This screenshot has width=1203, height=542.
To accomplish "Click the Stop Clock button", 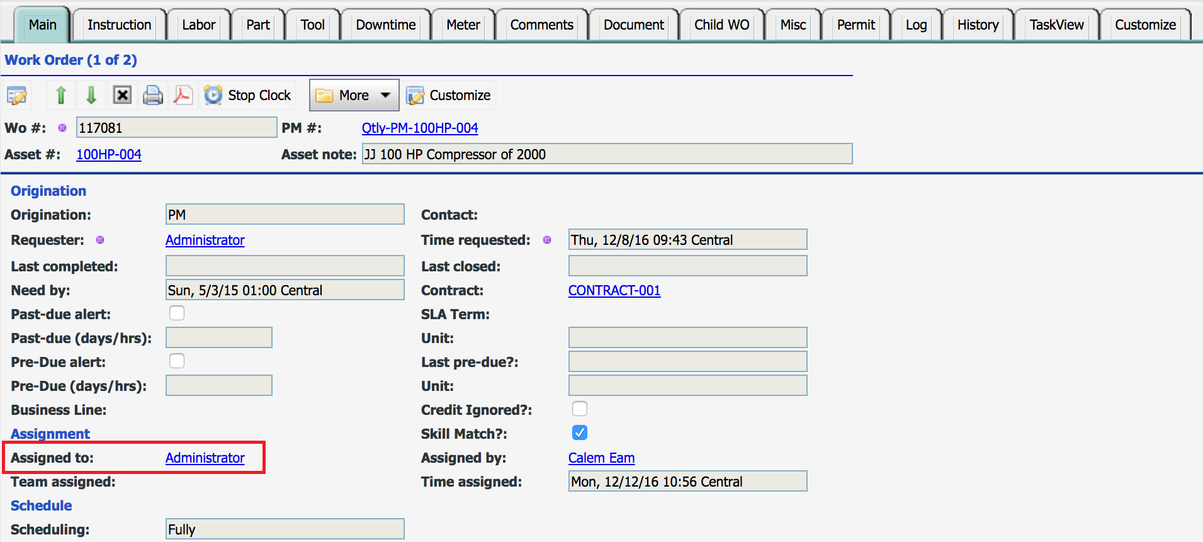I will point(247,95).
